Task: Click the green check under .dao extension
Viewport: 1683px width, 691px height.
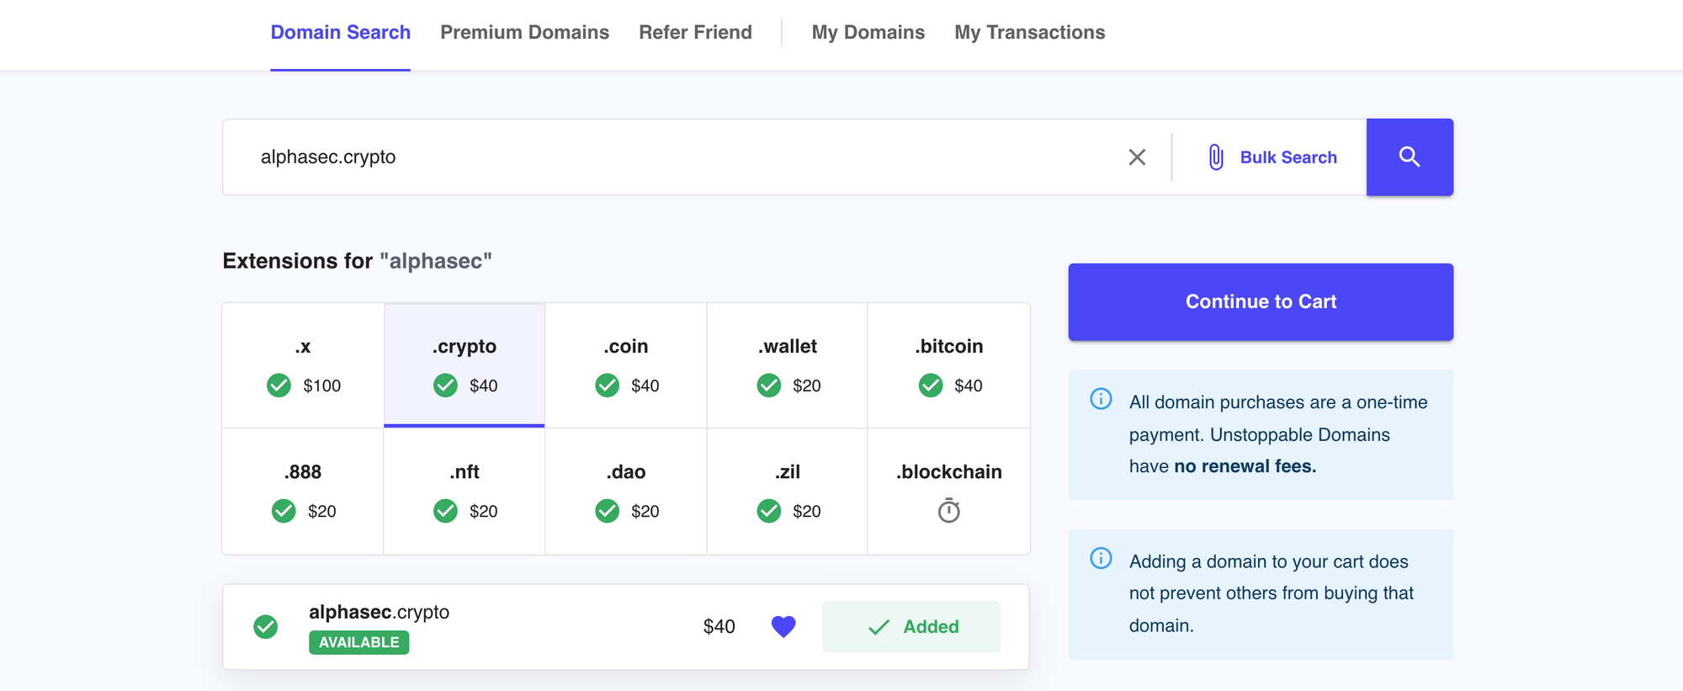Action: [x=607, y=511]
